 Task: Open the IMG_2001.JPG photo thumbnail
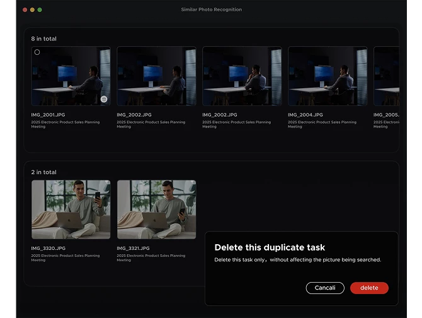click(x=71, y=76)
